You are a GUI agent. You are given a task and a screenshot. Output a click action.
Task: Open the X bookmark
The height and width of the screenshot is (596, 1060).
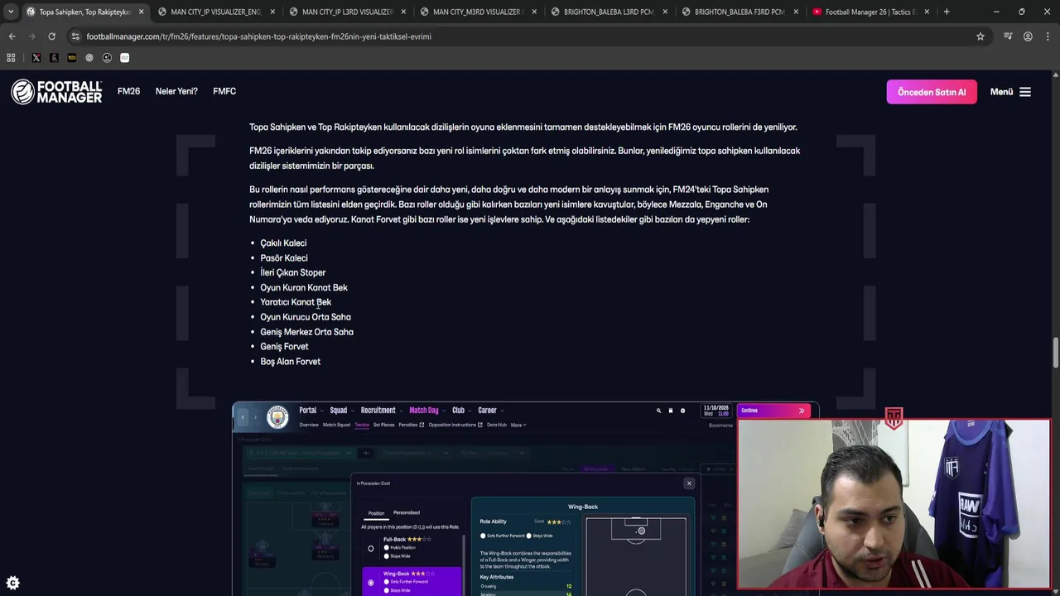(36, 58)
